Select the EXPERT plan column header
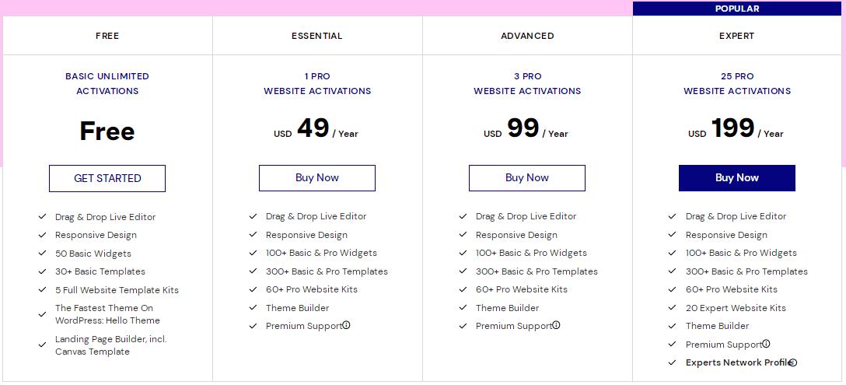The image size is (846, 385). (737, 36)
